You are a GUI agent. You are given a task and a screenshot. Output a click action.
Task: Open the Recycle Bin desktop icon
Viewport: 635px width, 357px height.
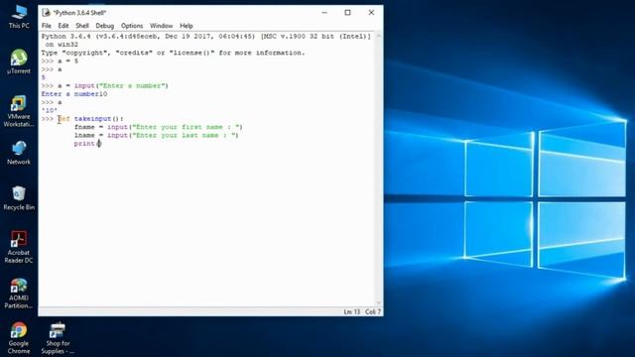tap(19, 198)
